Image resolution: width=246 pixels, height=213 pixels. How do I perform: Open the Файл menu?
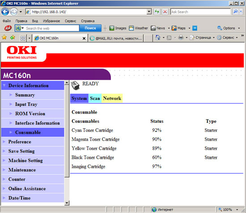click(x=7, y=21)
